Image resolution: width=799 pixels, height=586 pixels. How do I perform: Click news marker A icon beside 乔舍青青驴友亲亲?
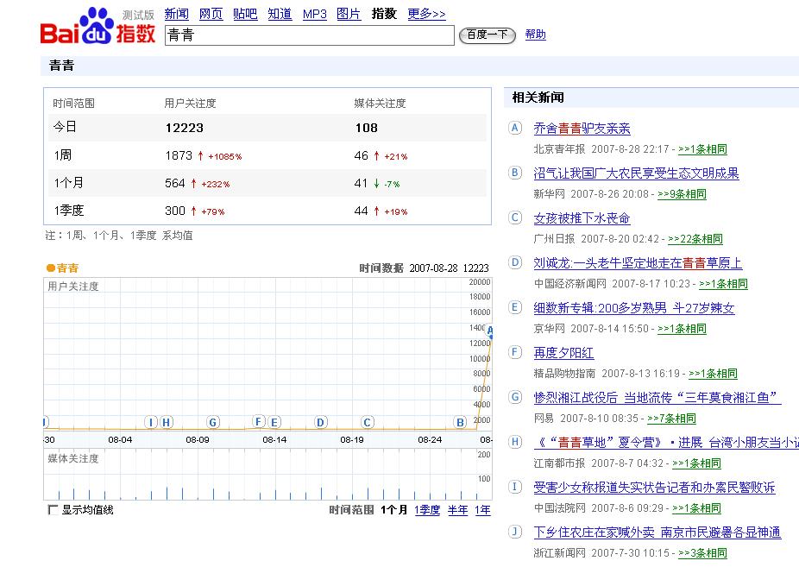click(x=516, y=128)
